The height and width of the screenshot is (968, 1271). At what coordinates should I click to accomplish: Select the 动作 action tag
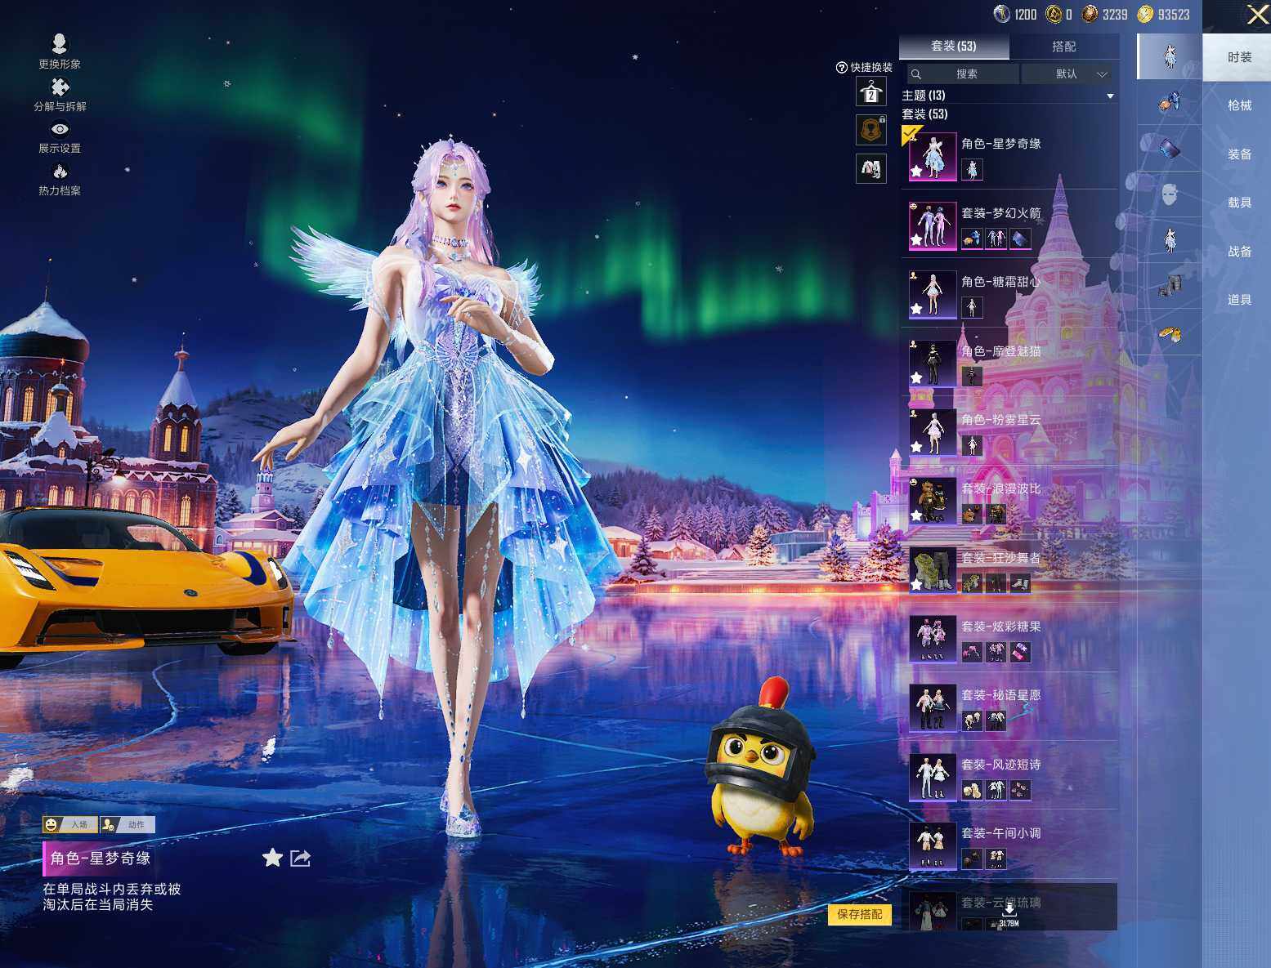pyautogui.click(x=127, y=825)
